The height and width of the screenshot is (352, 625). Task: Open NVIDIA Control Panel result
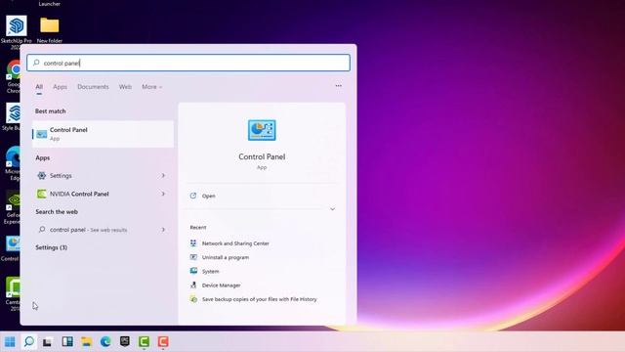point(103,194)
